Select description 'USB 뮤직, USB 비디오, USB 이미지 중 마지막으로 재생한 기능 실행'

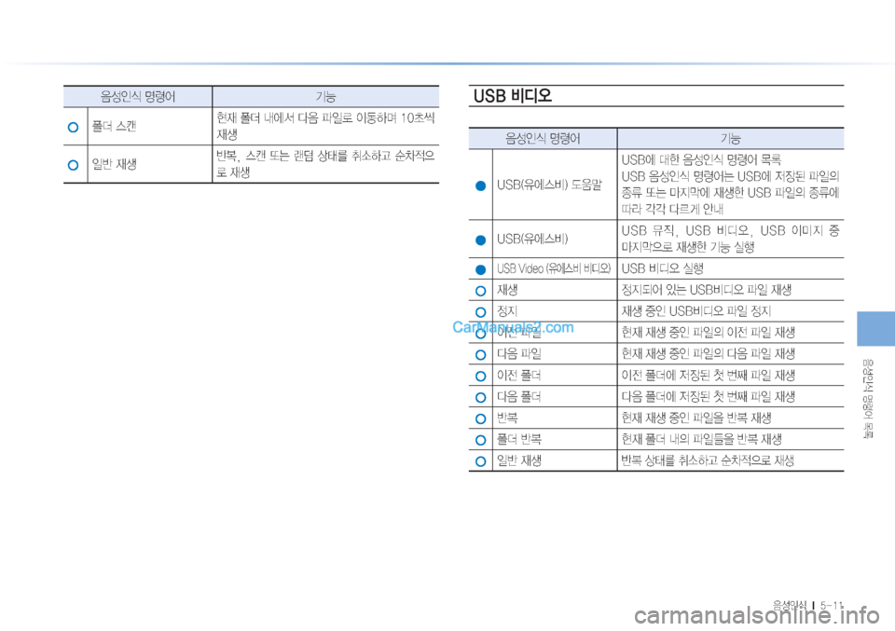pos(730,239)
